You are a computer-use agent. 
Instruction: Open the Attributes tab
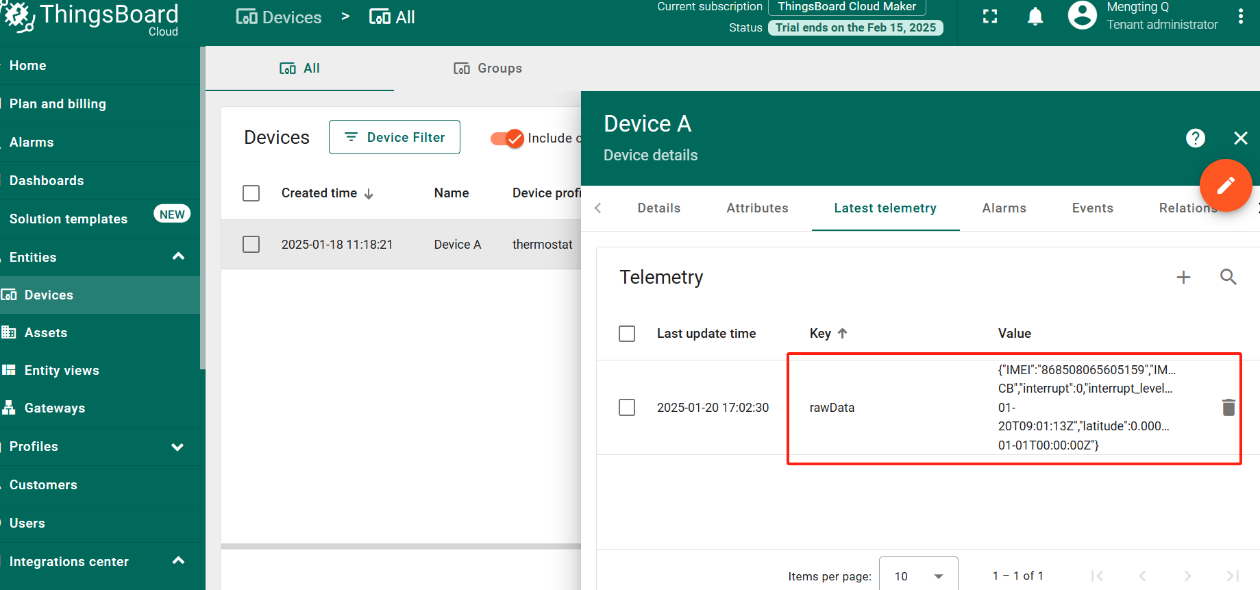point(757,208)
